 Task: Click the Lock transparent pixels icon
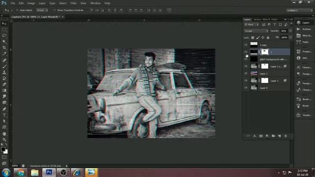252,37
